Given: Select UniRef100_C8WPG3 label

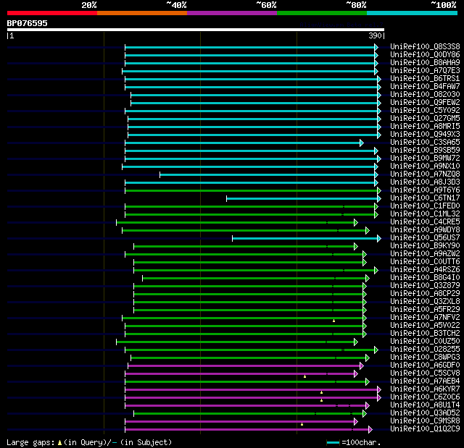Looking at the screenshot, I should 425,358.
